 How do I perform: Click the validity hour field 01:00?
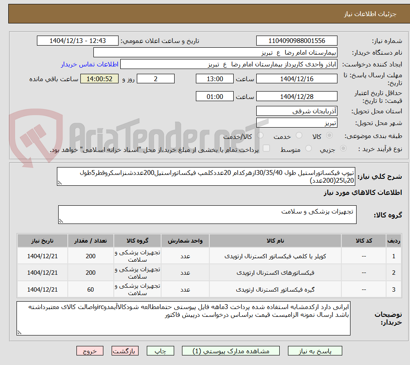pyautogui.click(x=215, y=96)
